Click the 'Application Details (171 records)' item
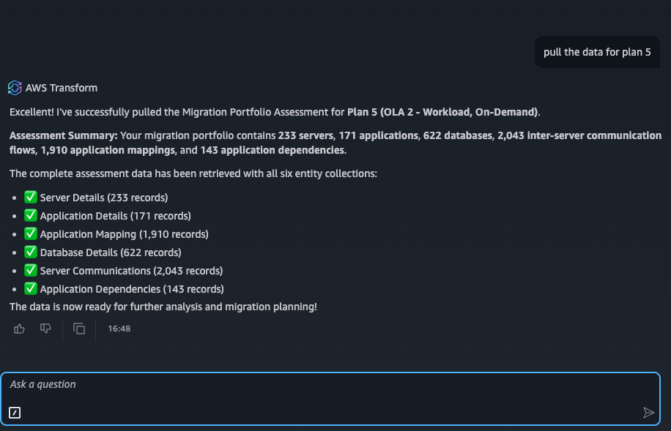This screenshot has height=431, width=671. [116, 216]
